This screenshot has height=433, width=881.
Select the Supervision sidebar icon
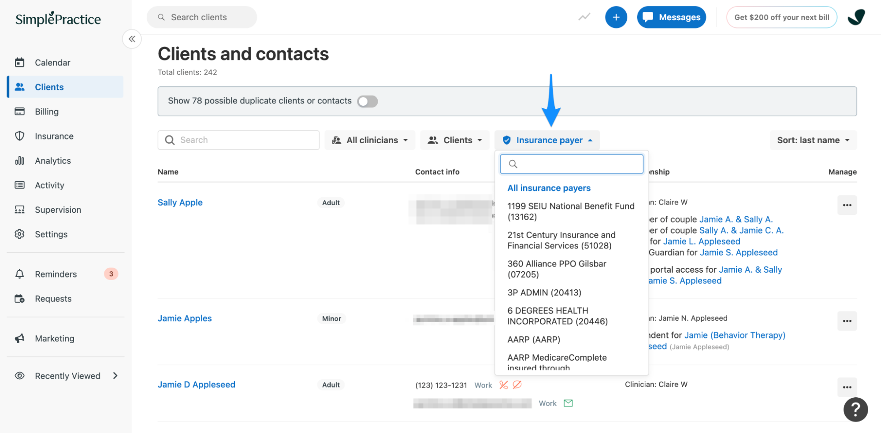click(x=20, y=209)
